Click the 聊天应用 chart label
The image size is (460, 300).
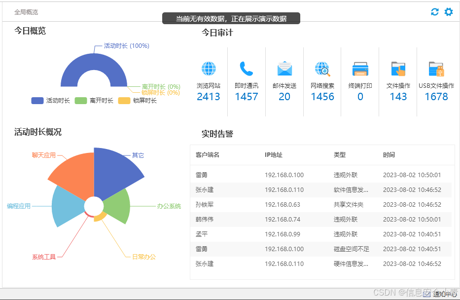[x=44, y=155]
